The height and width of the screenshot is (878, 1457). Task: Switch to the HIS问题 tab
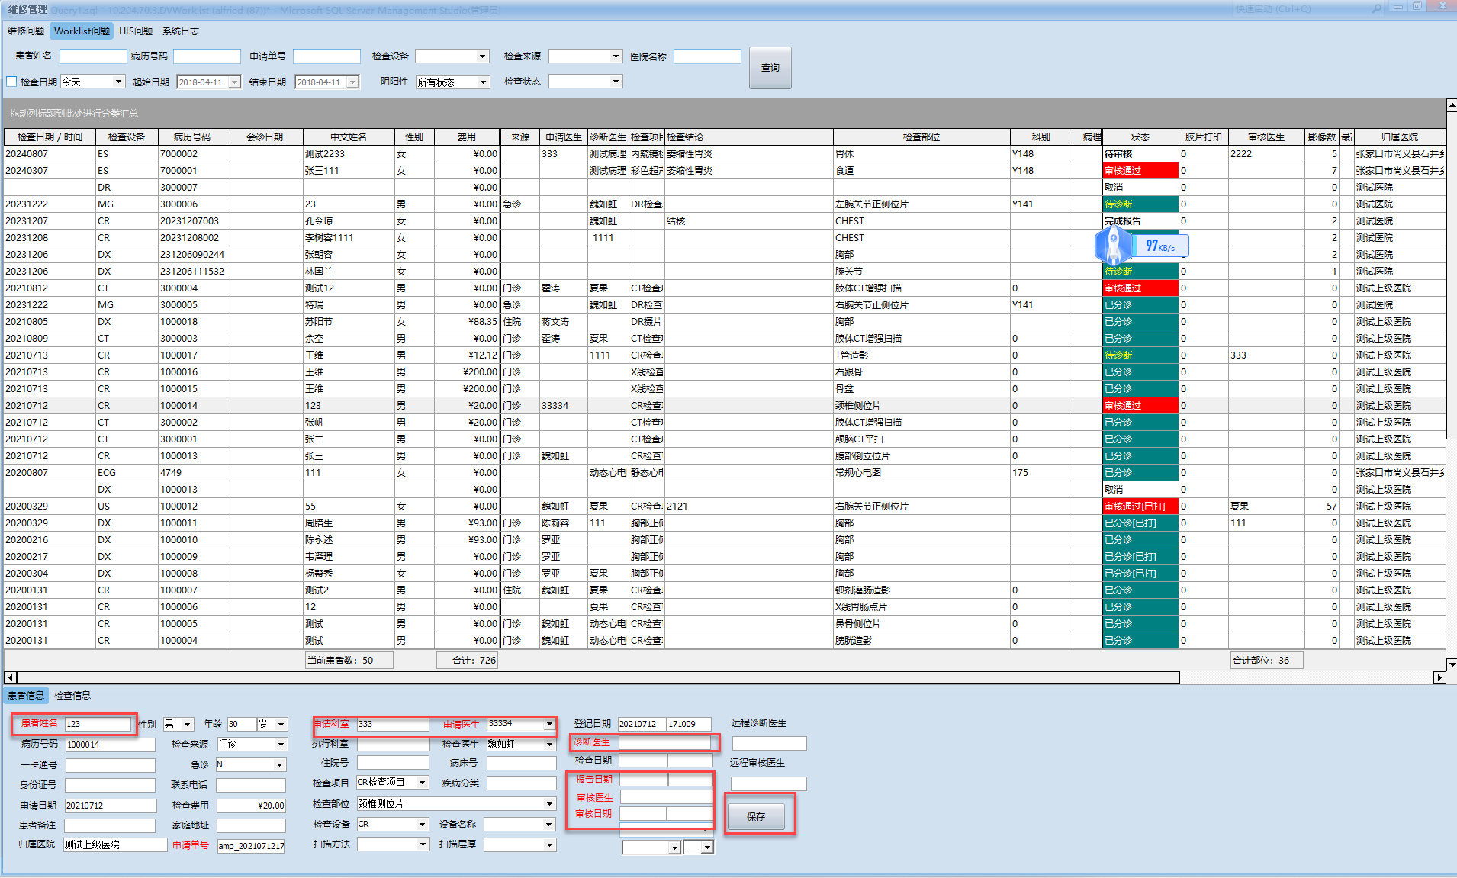pyautogui.click(x=136, y=31)
